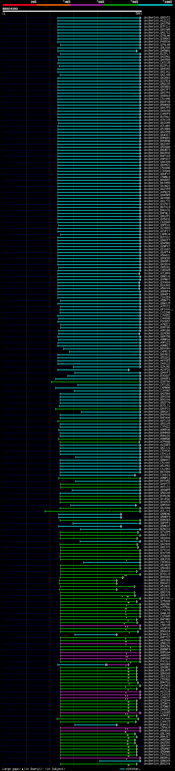This screenshot has width=175, height=771.
Task: Select the UniRef100_Q42459 label
Action: [x=157, y=132]
